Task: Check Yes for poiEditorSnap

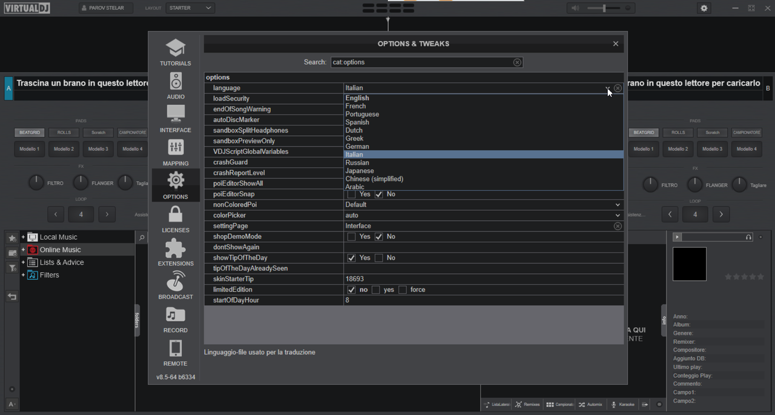Action: 352,194
